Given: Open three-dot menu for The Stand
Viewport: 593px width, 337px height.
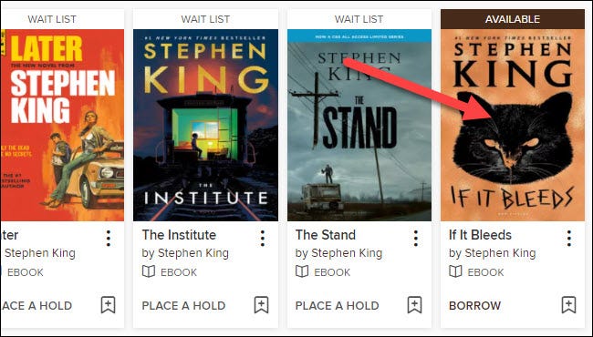Looking at the screenshot, I should pos(416,238).
